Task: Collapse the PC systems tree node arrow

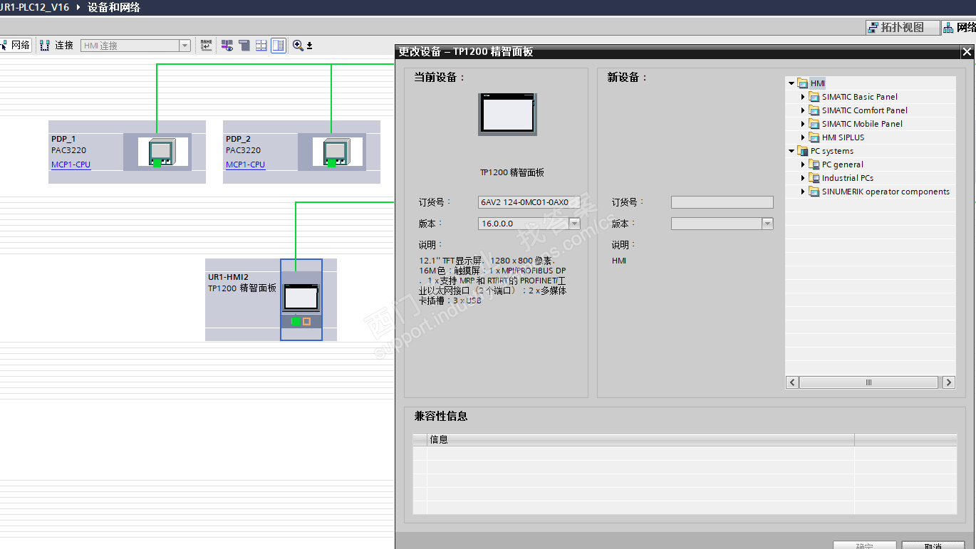Action: point(791,151)
